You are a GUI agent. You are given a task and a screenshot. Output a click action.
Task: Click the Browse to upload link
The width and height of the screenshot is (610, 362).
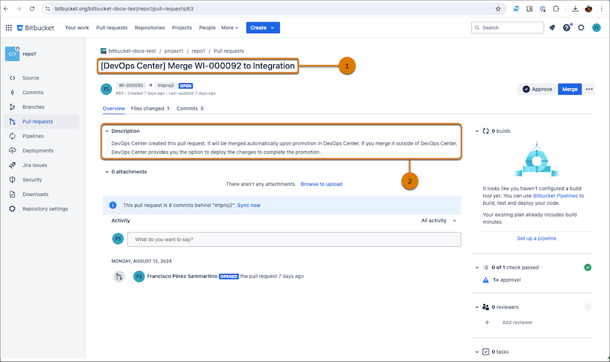[x=321, y=184]
